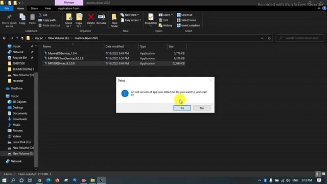Click Select none in ribbon
This screenshot has height=184, width=327.
(x=186, y=20)
